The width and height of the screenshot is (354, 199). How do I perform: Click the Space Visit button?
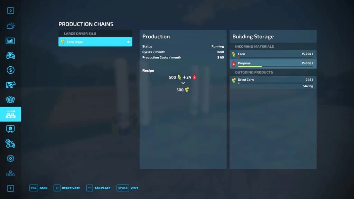pos(127,188)
